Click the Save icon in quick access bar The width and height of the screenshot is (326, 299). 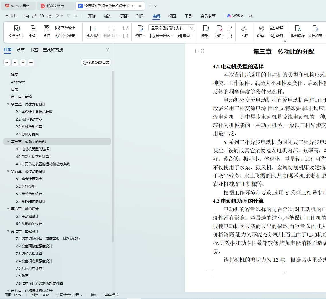pyautogui.click(x=26, y=16)
